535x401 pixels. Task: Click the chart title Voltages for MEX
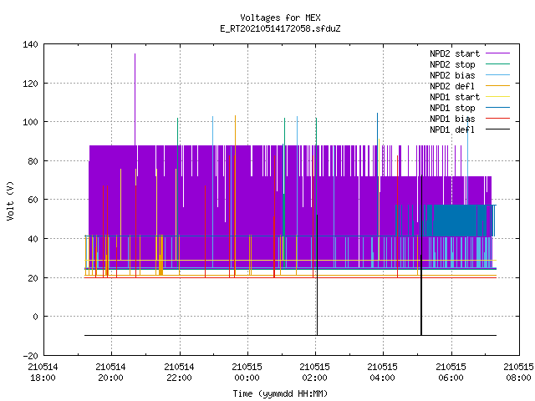click(x=280, y=18)
